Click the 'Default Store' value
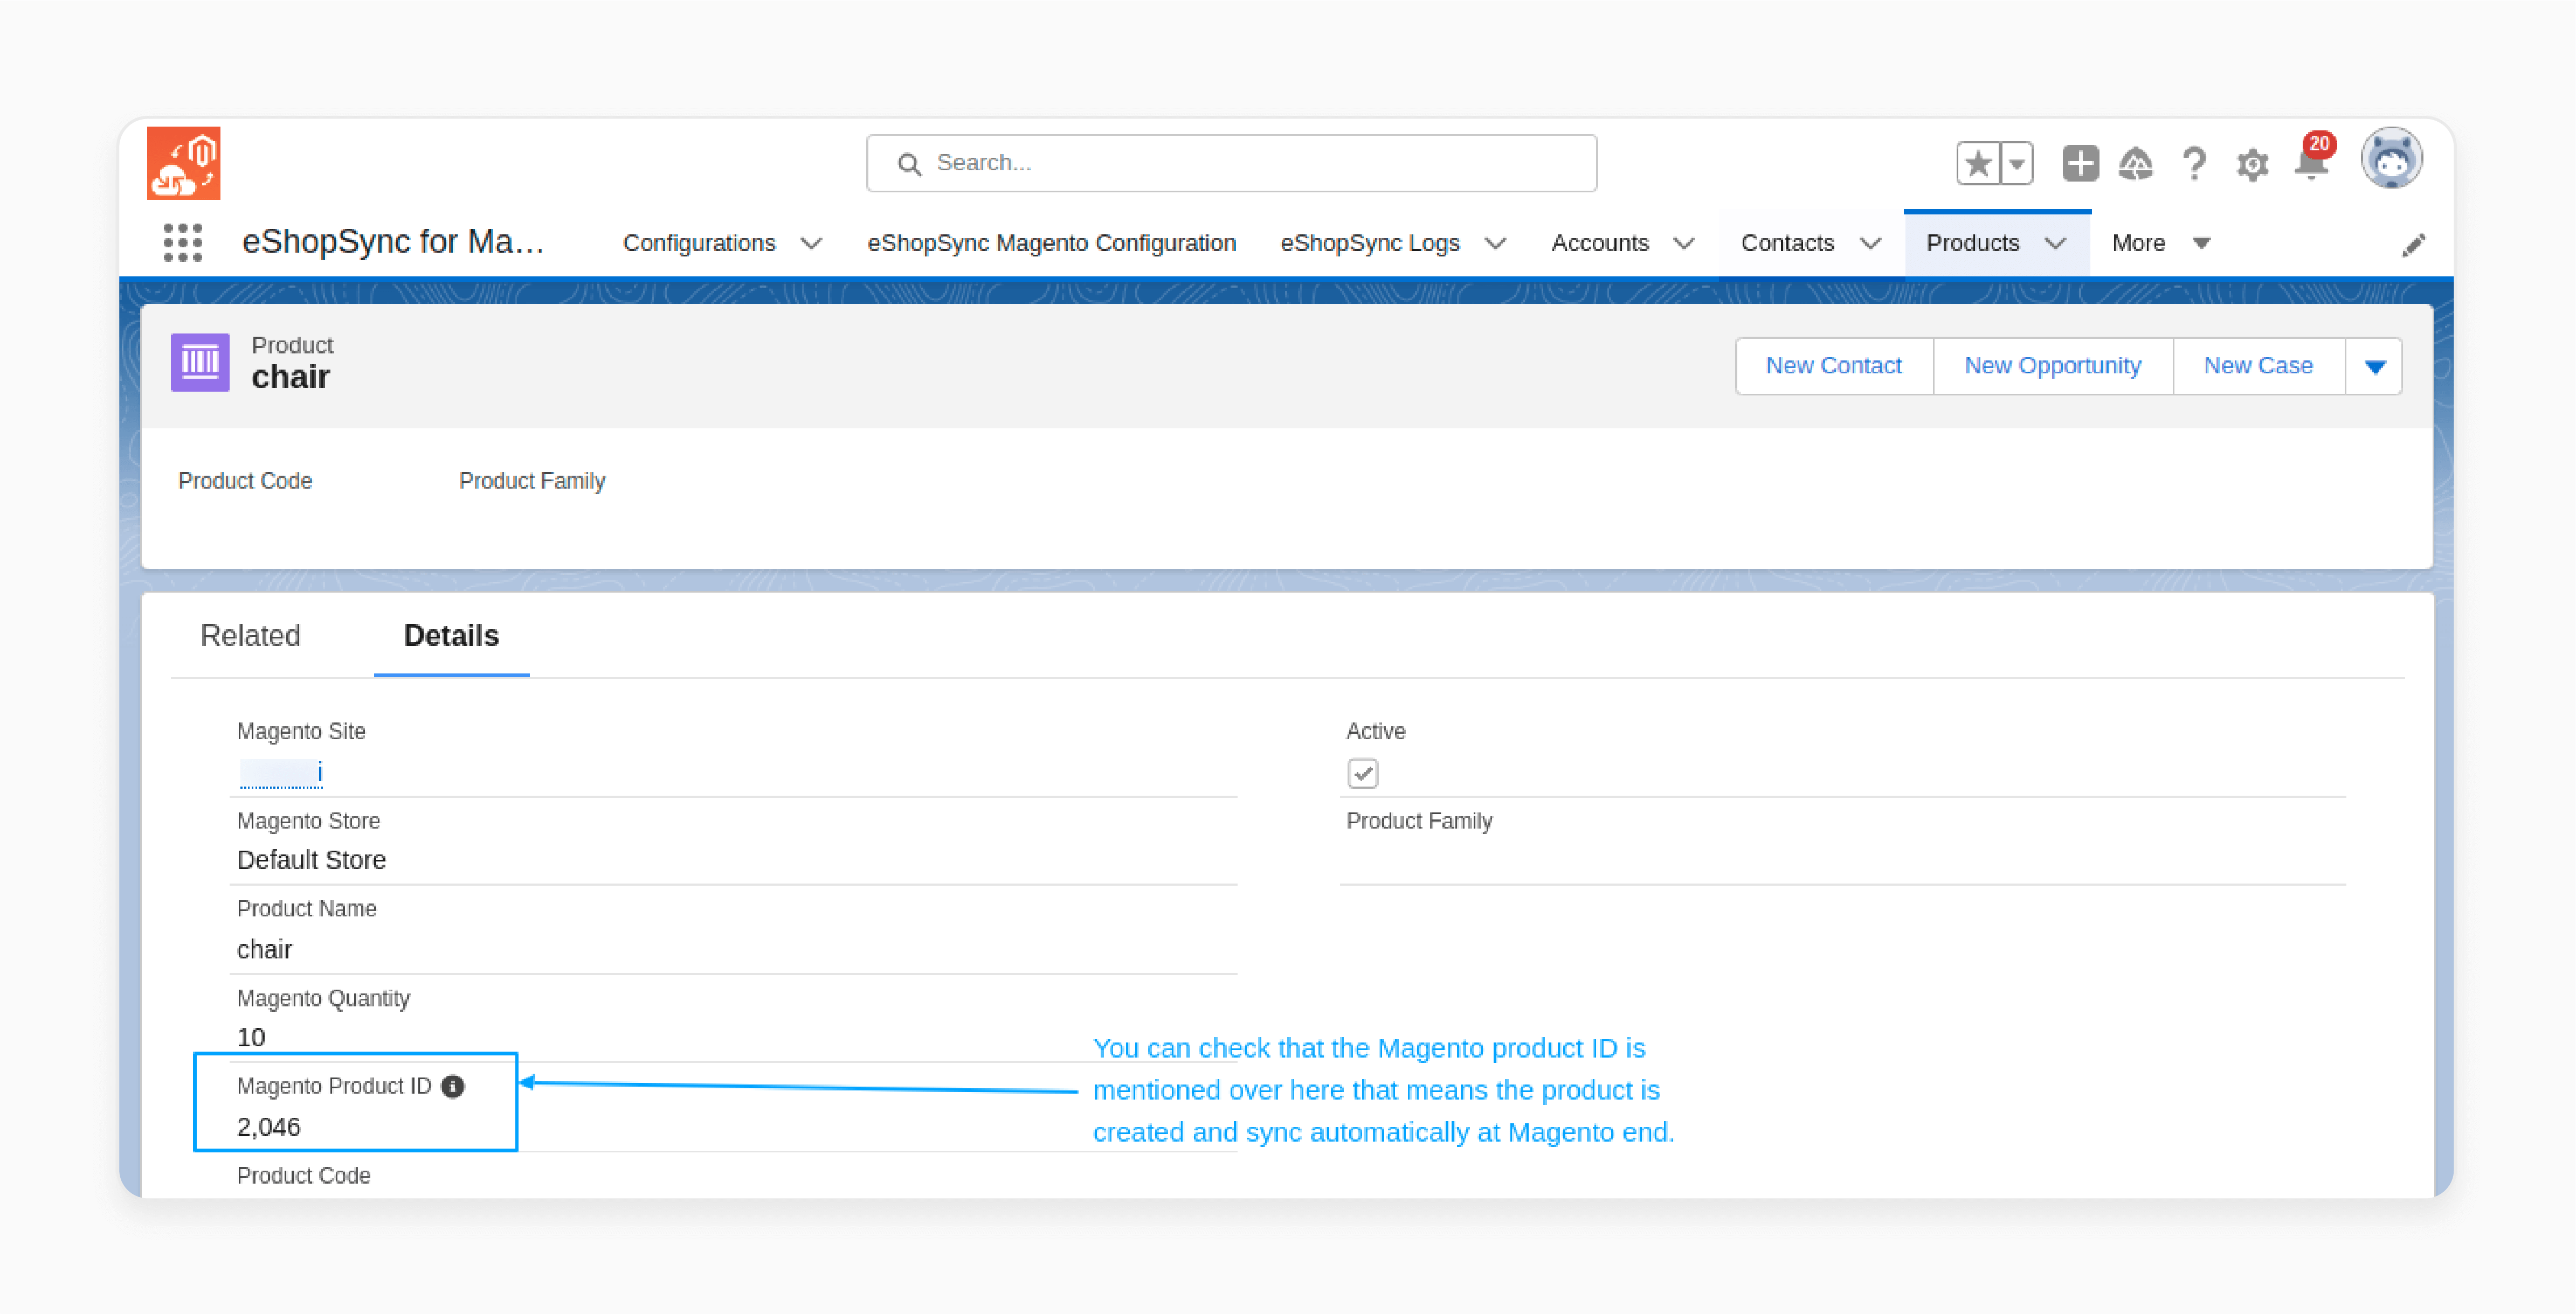The width and height of the screenshot is (2576, 1314). pos(311,860)
